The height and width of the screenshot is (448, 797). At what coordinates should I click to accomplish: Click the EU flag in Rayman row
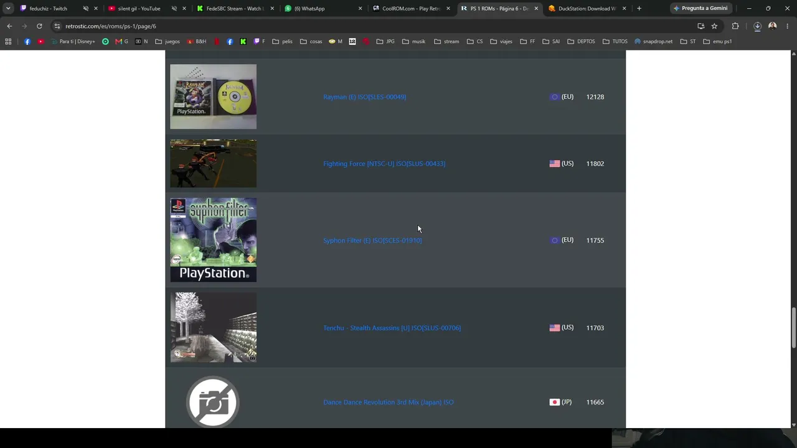[x=554, y=97]
